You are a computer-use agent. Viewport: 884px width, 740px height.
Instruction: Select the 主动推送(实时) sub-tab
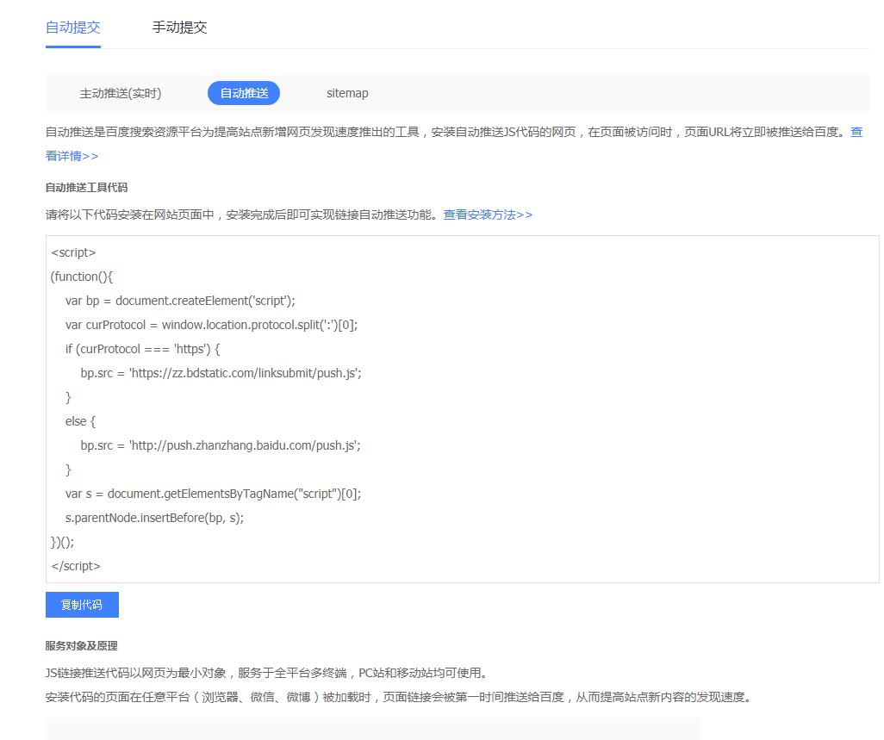coord(121,93)
